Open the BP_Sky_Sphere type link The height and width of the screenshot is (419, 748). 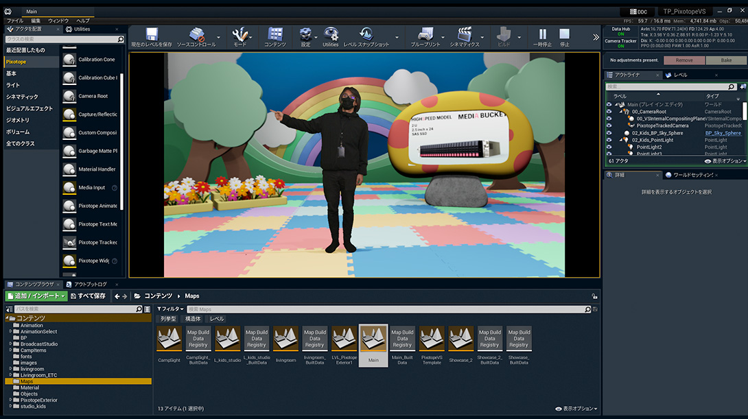[723, 133]
